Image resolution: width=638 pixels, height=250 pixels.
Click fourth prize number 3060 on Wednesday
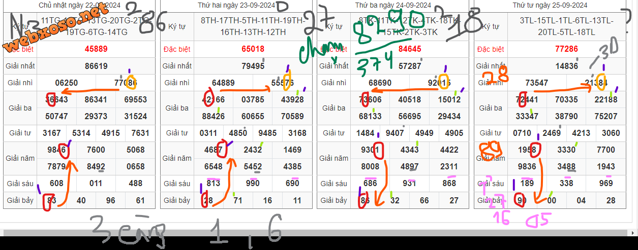pyautogui.click(x=611, y=133)
